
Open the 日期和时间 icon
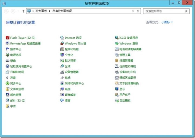pyautogui.click(x=8, y=72)
